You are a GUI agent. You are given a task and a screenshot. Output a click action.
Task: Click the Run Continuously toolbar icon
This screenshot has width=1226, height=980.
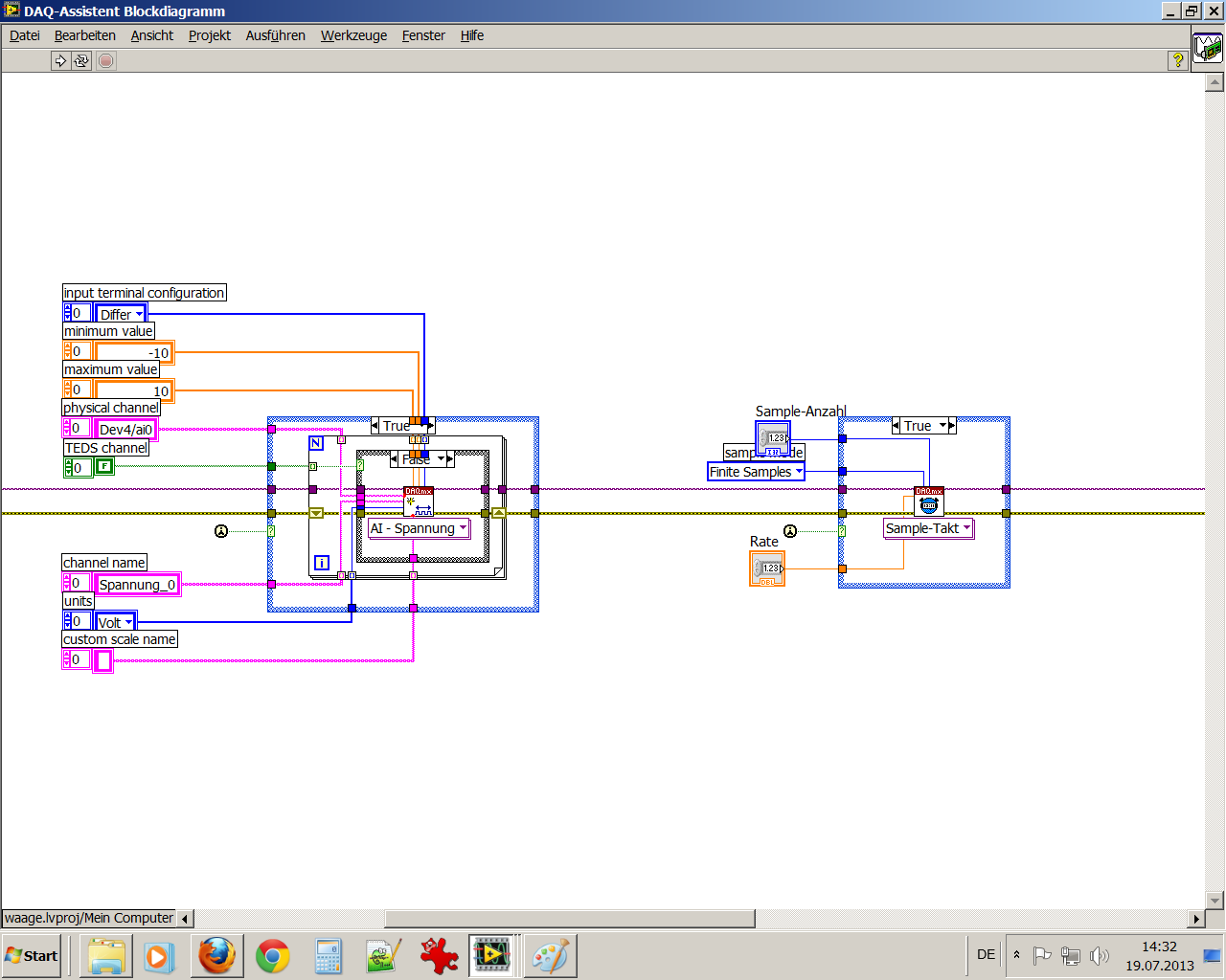pos(81,60)
